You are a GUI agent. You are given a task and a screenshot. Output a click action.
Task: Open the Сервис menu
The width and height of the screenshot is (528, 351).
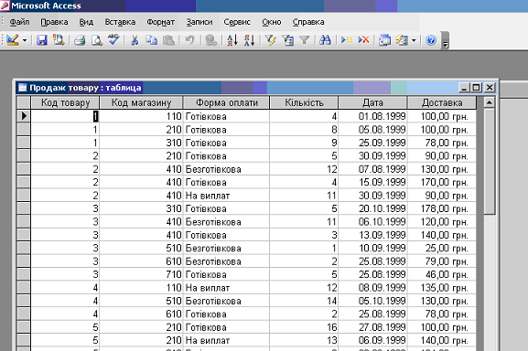[237, 22]
